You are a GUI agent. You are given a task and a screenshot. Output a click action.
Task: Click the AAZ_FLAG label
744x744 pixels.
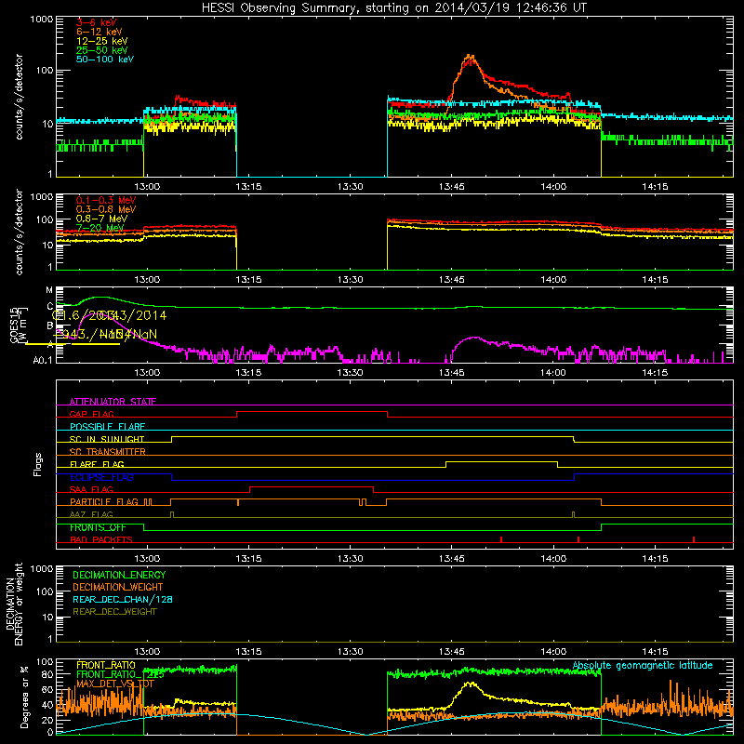91,514
